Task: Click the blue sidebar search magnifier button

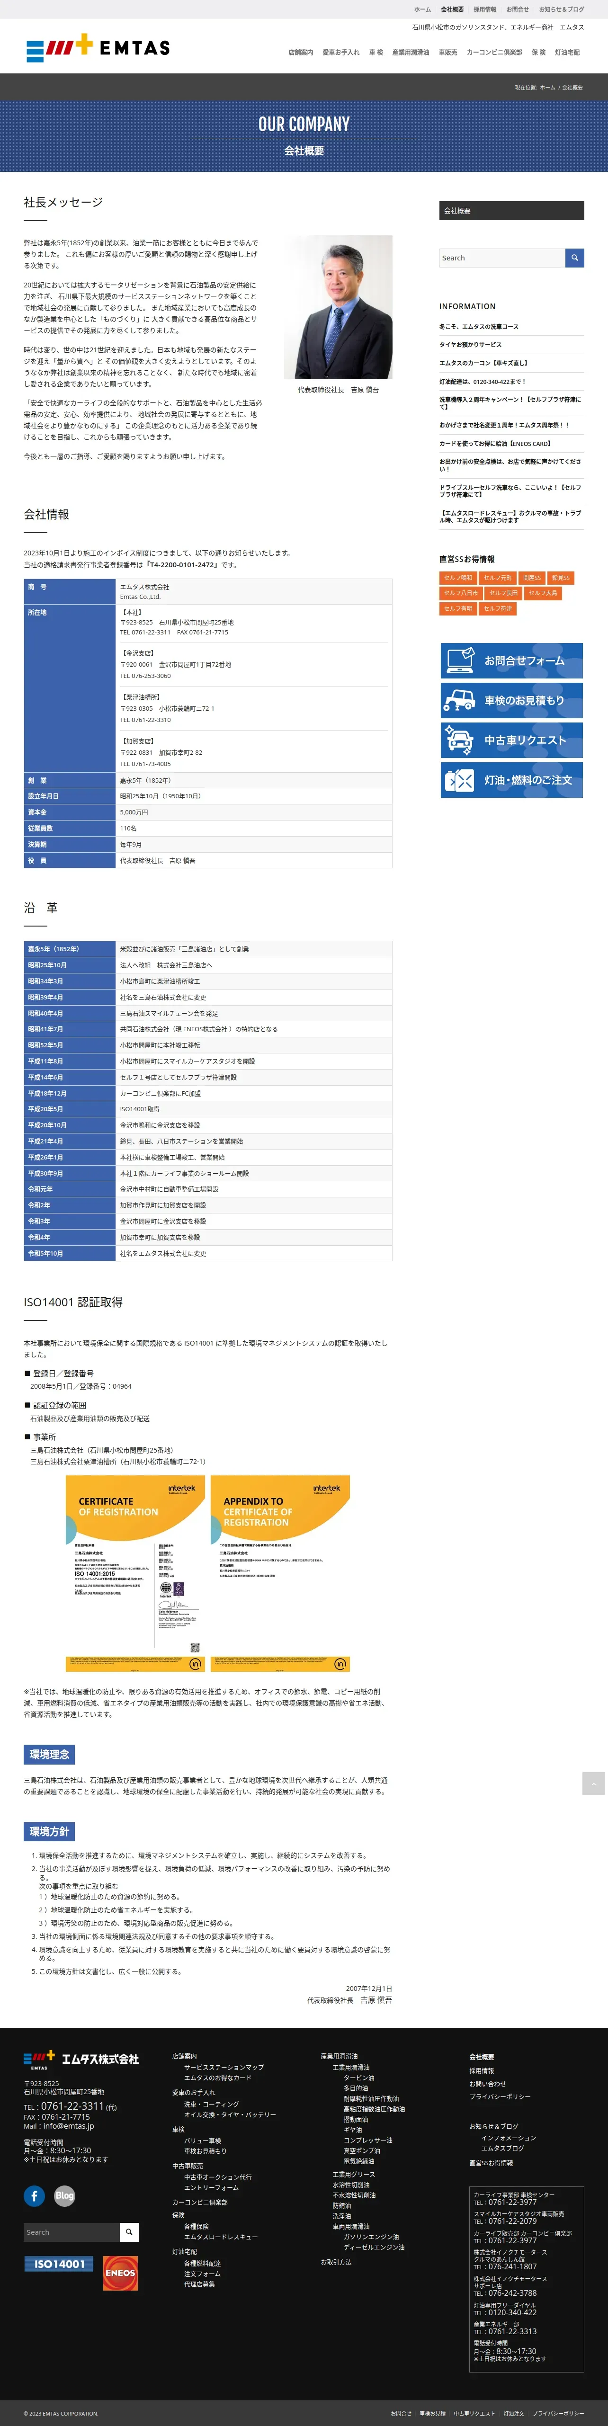Action: click(574, 257)
